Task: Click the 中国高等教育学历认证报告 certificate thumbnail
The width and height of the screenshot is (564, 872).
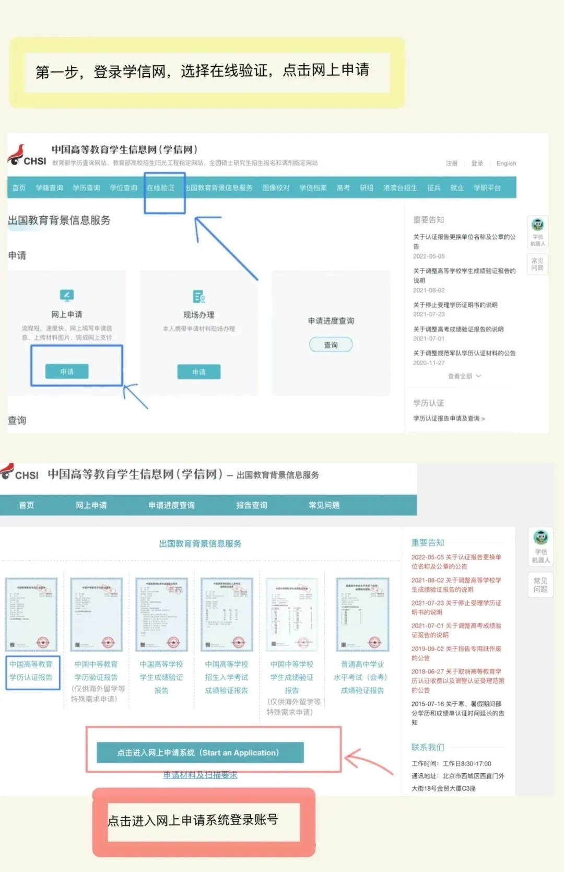Action: pos(31,614)
